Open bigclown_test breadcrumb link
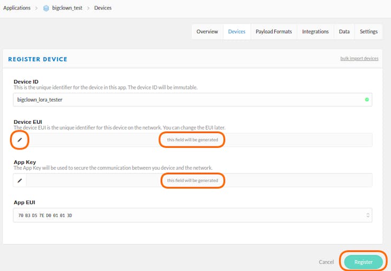 [67, 8]
